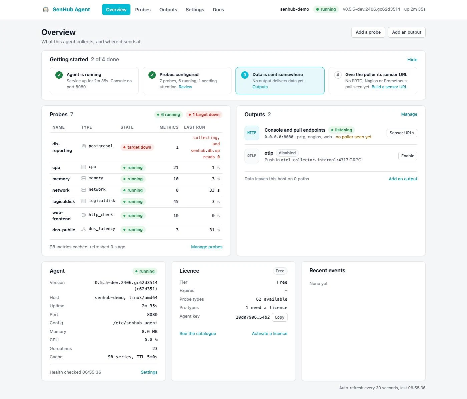Screen dimensions: 467x399
Task: Click the Add a probe button
Action: [x=368, y=32]
